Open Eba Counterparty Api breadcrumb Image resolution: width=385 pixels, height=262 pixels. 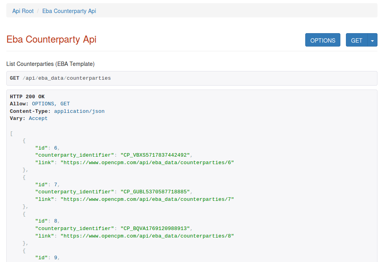69,11
